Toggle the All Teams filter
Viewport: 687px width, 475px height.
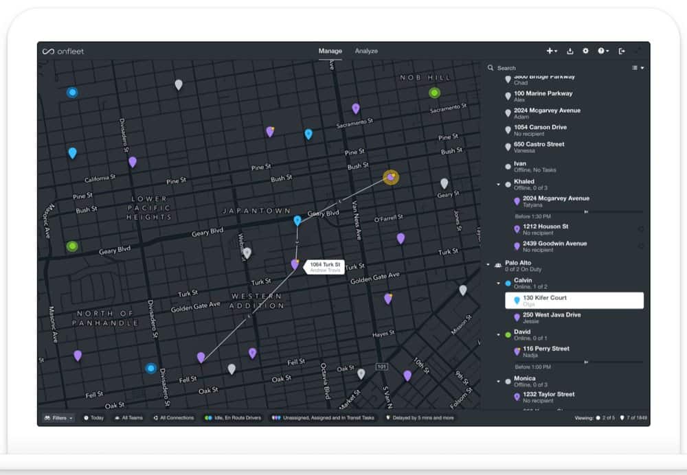(128, 417)
